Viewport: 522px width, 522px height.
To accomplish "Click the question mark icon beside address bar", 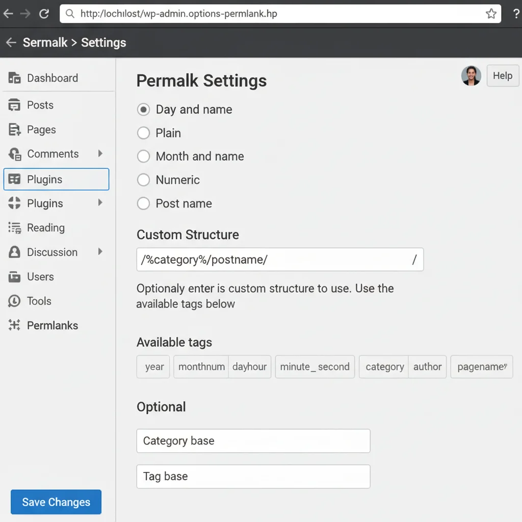I will coord(516,14).
